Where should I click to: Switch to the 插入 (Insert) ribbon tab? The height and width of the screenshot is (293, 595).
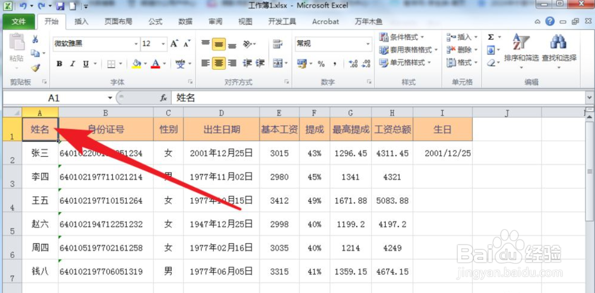[82, 21]
